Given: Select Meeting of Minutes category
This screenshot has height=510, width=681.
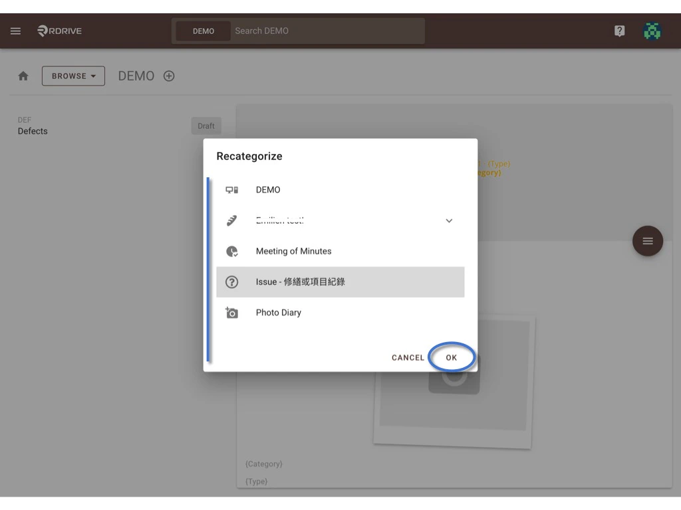Looking at the screenshot, I should [340, 252].
